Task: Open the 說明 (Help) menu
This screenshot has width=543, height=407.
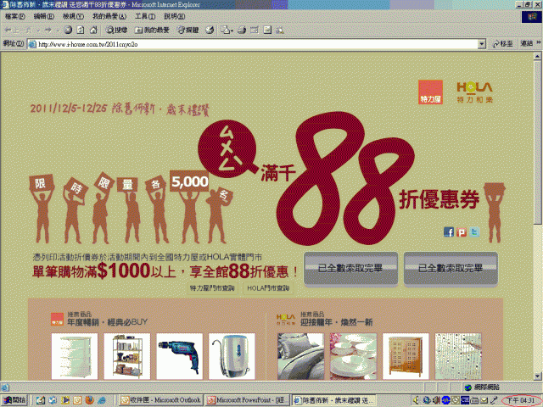Action: point(175,16)
